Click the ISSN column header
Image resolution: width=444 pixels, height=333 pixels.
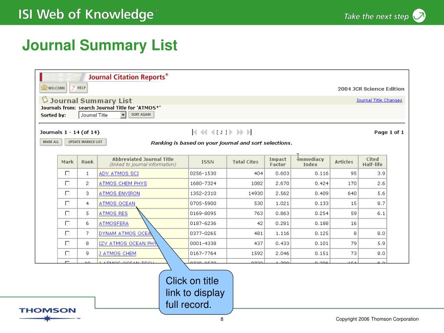click(x=208, y=162)
